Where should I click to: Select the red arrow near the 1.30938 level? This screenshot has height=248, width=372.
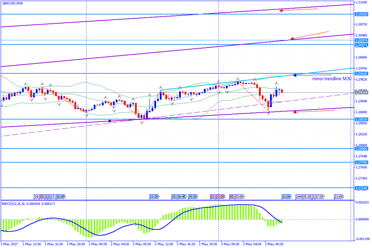(298, 10)
